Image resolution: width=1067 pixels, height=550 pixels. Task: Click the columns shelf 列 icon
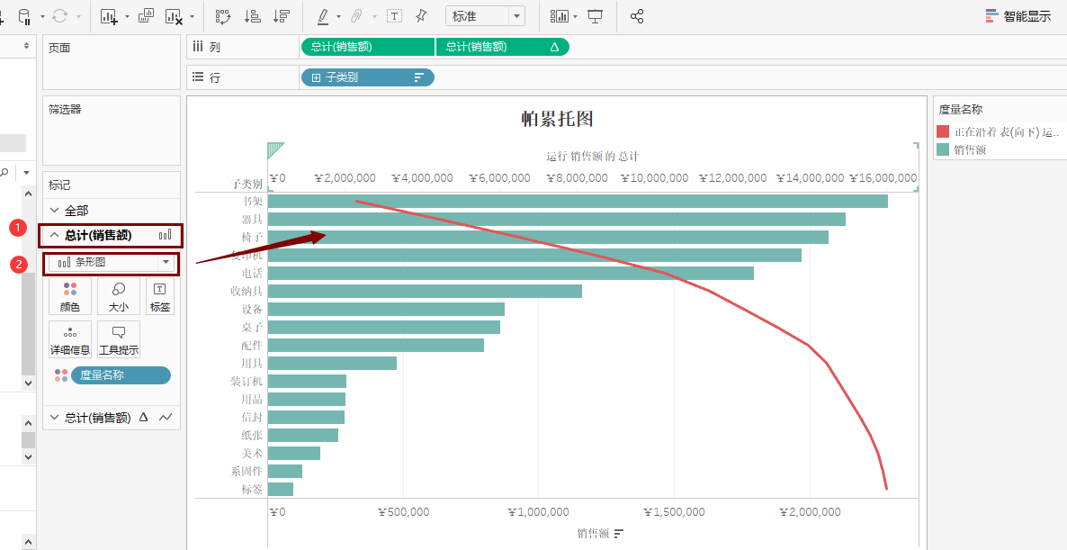tap(198, 47)
